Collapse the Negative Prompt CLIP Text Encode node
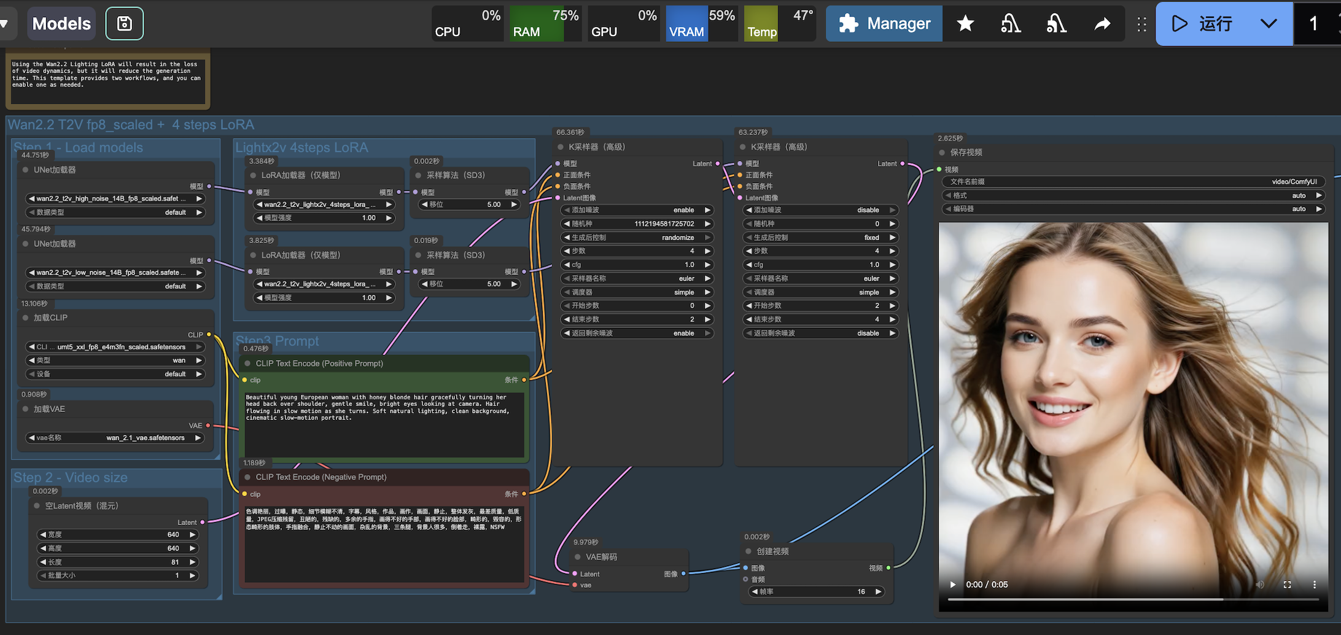The width and height of the screenshot is (1341, 635). pos(247,477)
